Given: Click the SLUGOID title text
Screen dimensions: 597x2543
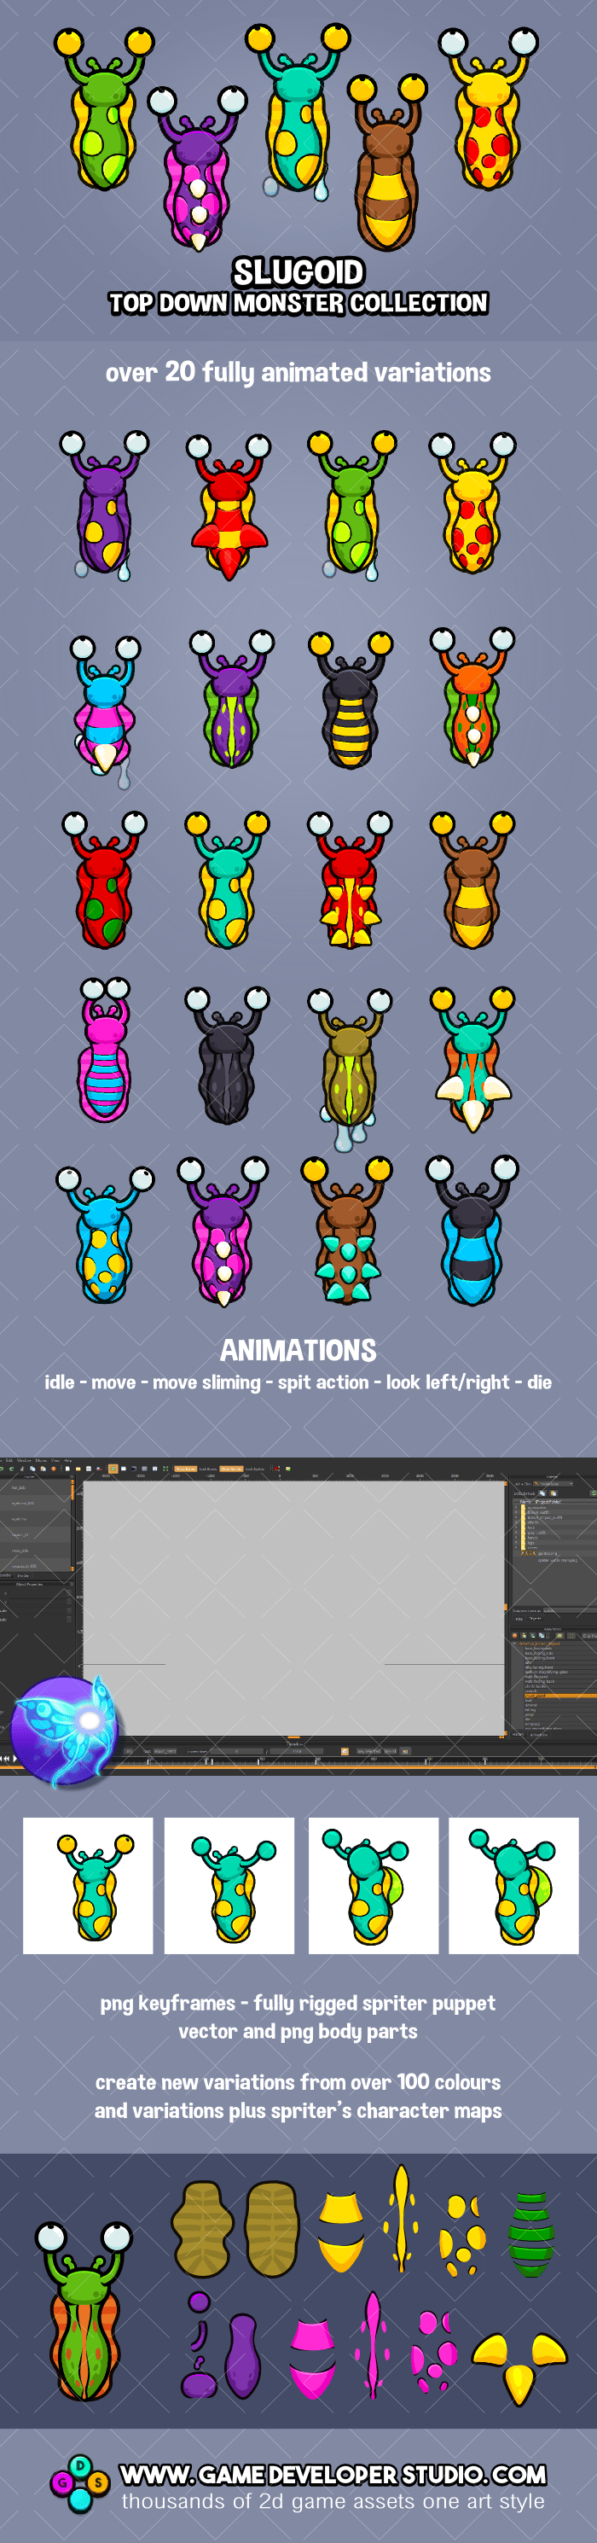Looking at the screenshot, I should tap(298, 271).
